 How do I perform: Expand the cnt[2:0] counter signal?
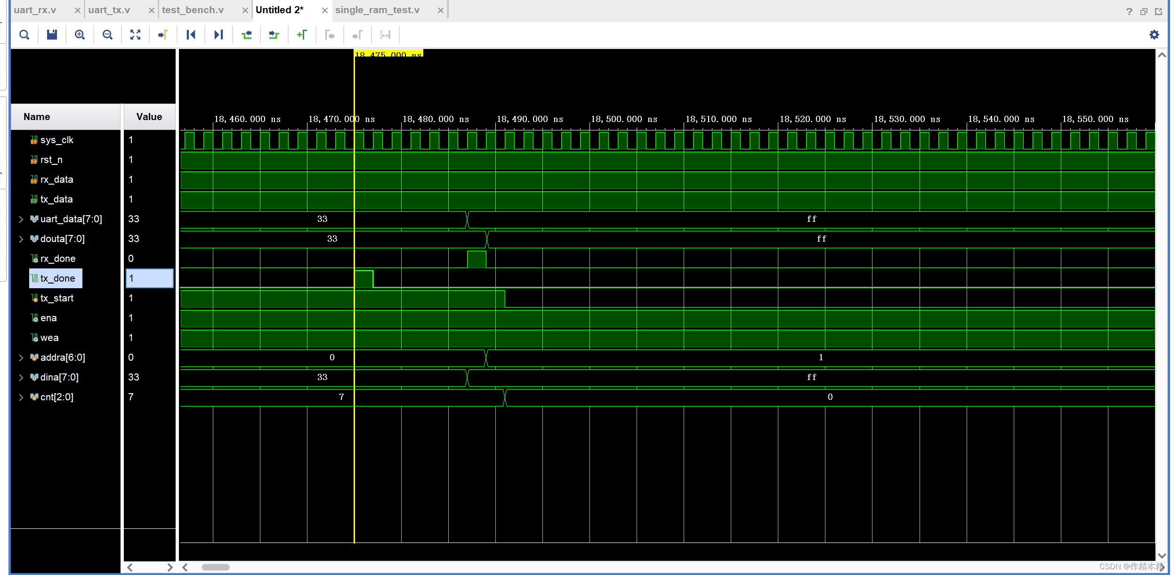(21, 397)
